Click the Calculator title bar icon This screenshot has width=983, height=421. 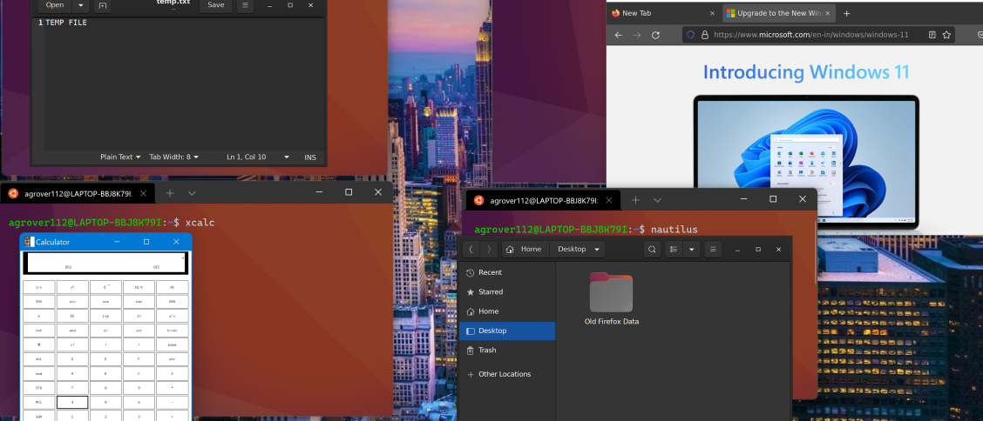click(x=29, y=242)
